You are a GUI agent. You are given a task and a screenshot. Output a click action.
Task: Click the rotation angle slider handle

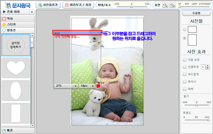179,7
